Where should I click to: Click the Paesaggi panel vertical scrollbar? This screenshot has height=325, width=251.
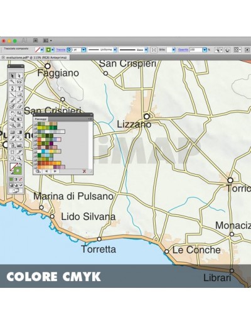pyautogui.click(x=90, y=145)
